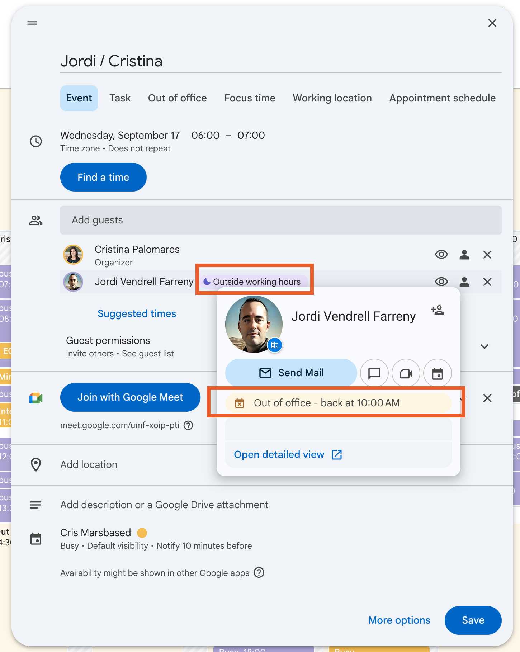This screenshot has height=652, width=520.
Task: Expand Guest permissions chevron
Action: (x=484, y=346)
